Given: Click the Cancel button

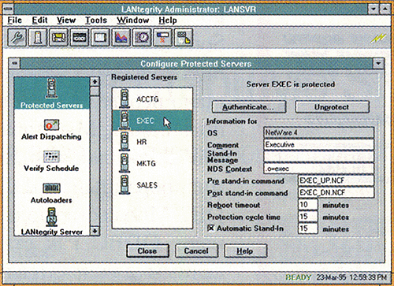Looking at the screenshot, I should [196, 251].
